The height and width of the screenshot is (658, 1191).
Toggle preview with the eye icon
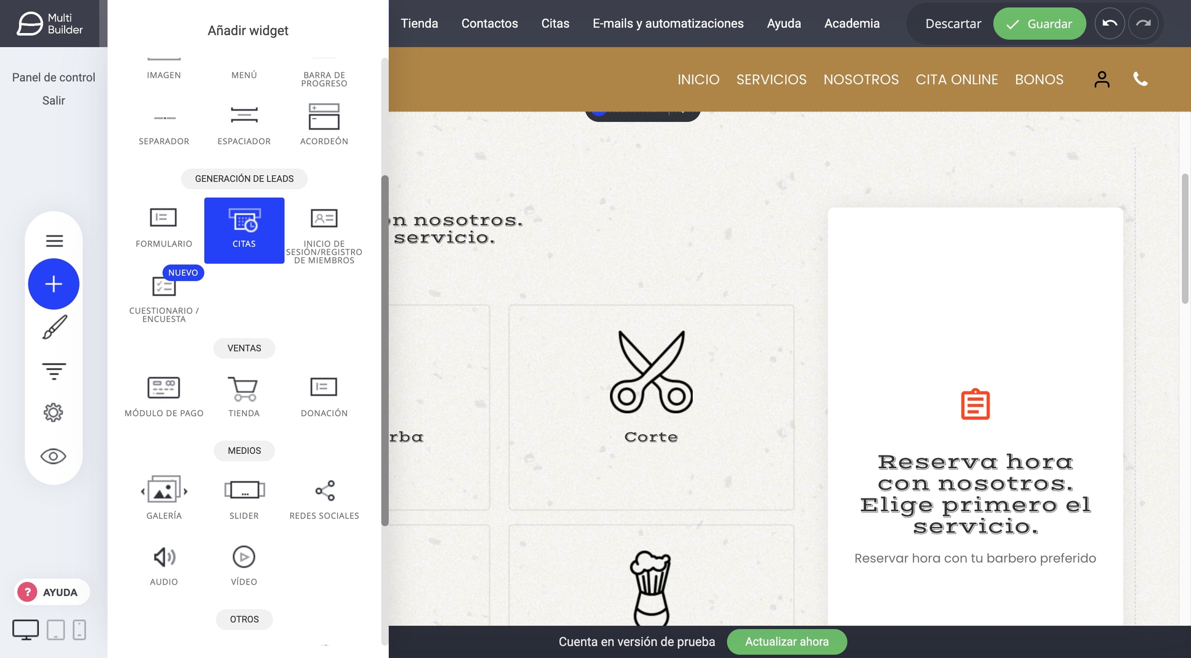tap(54, 456)
